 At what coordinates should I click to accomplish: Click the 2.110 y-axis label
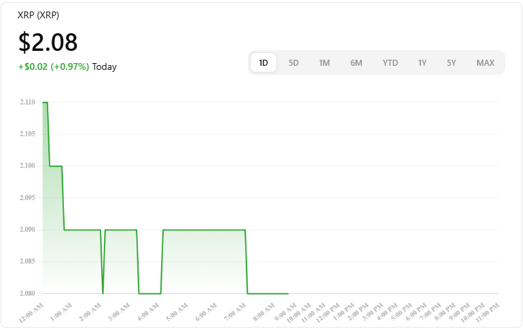[x=27, y=102]
